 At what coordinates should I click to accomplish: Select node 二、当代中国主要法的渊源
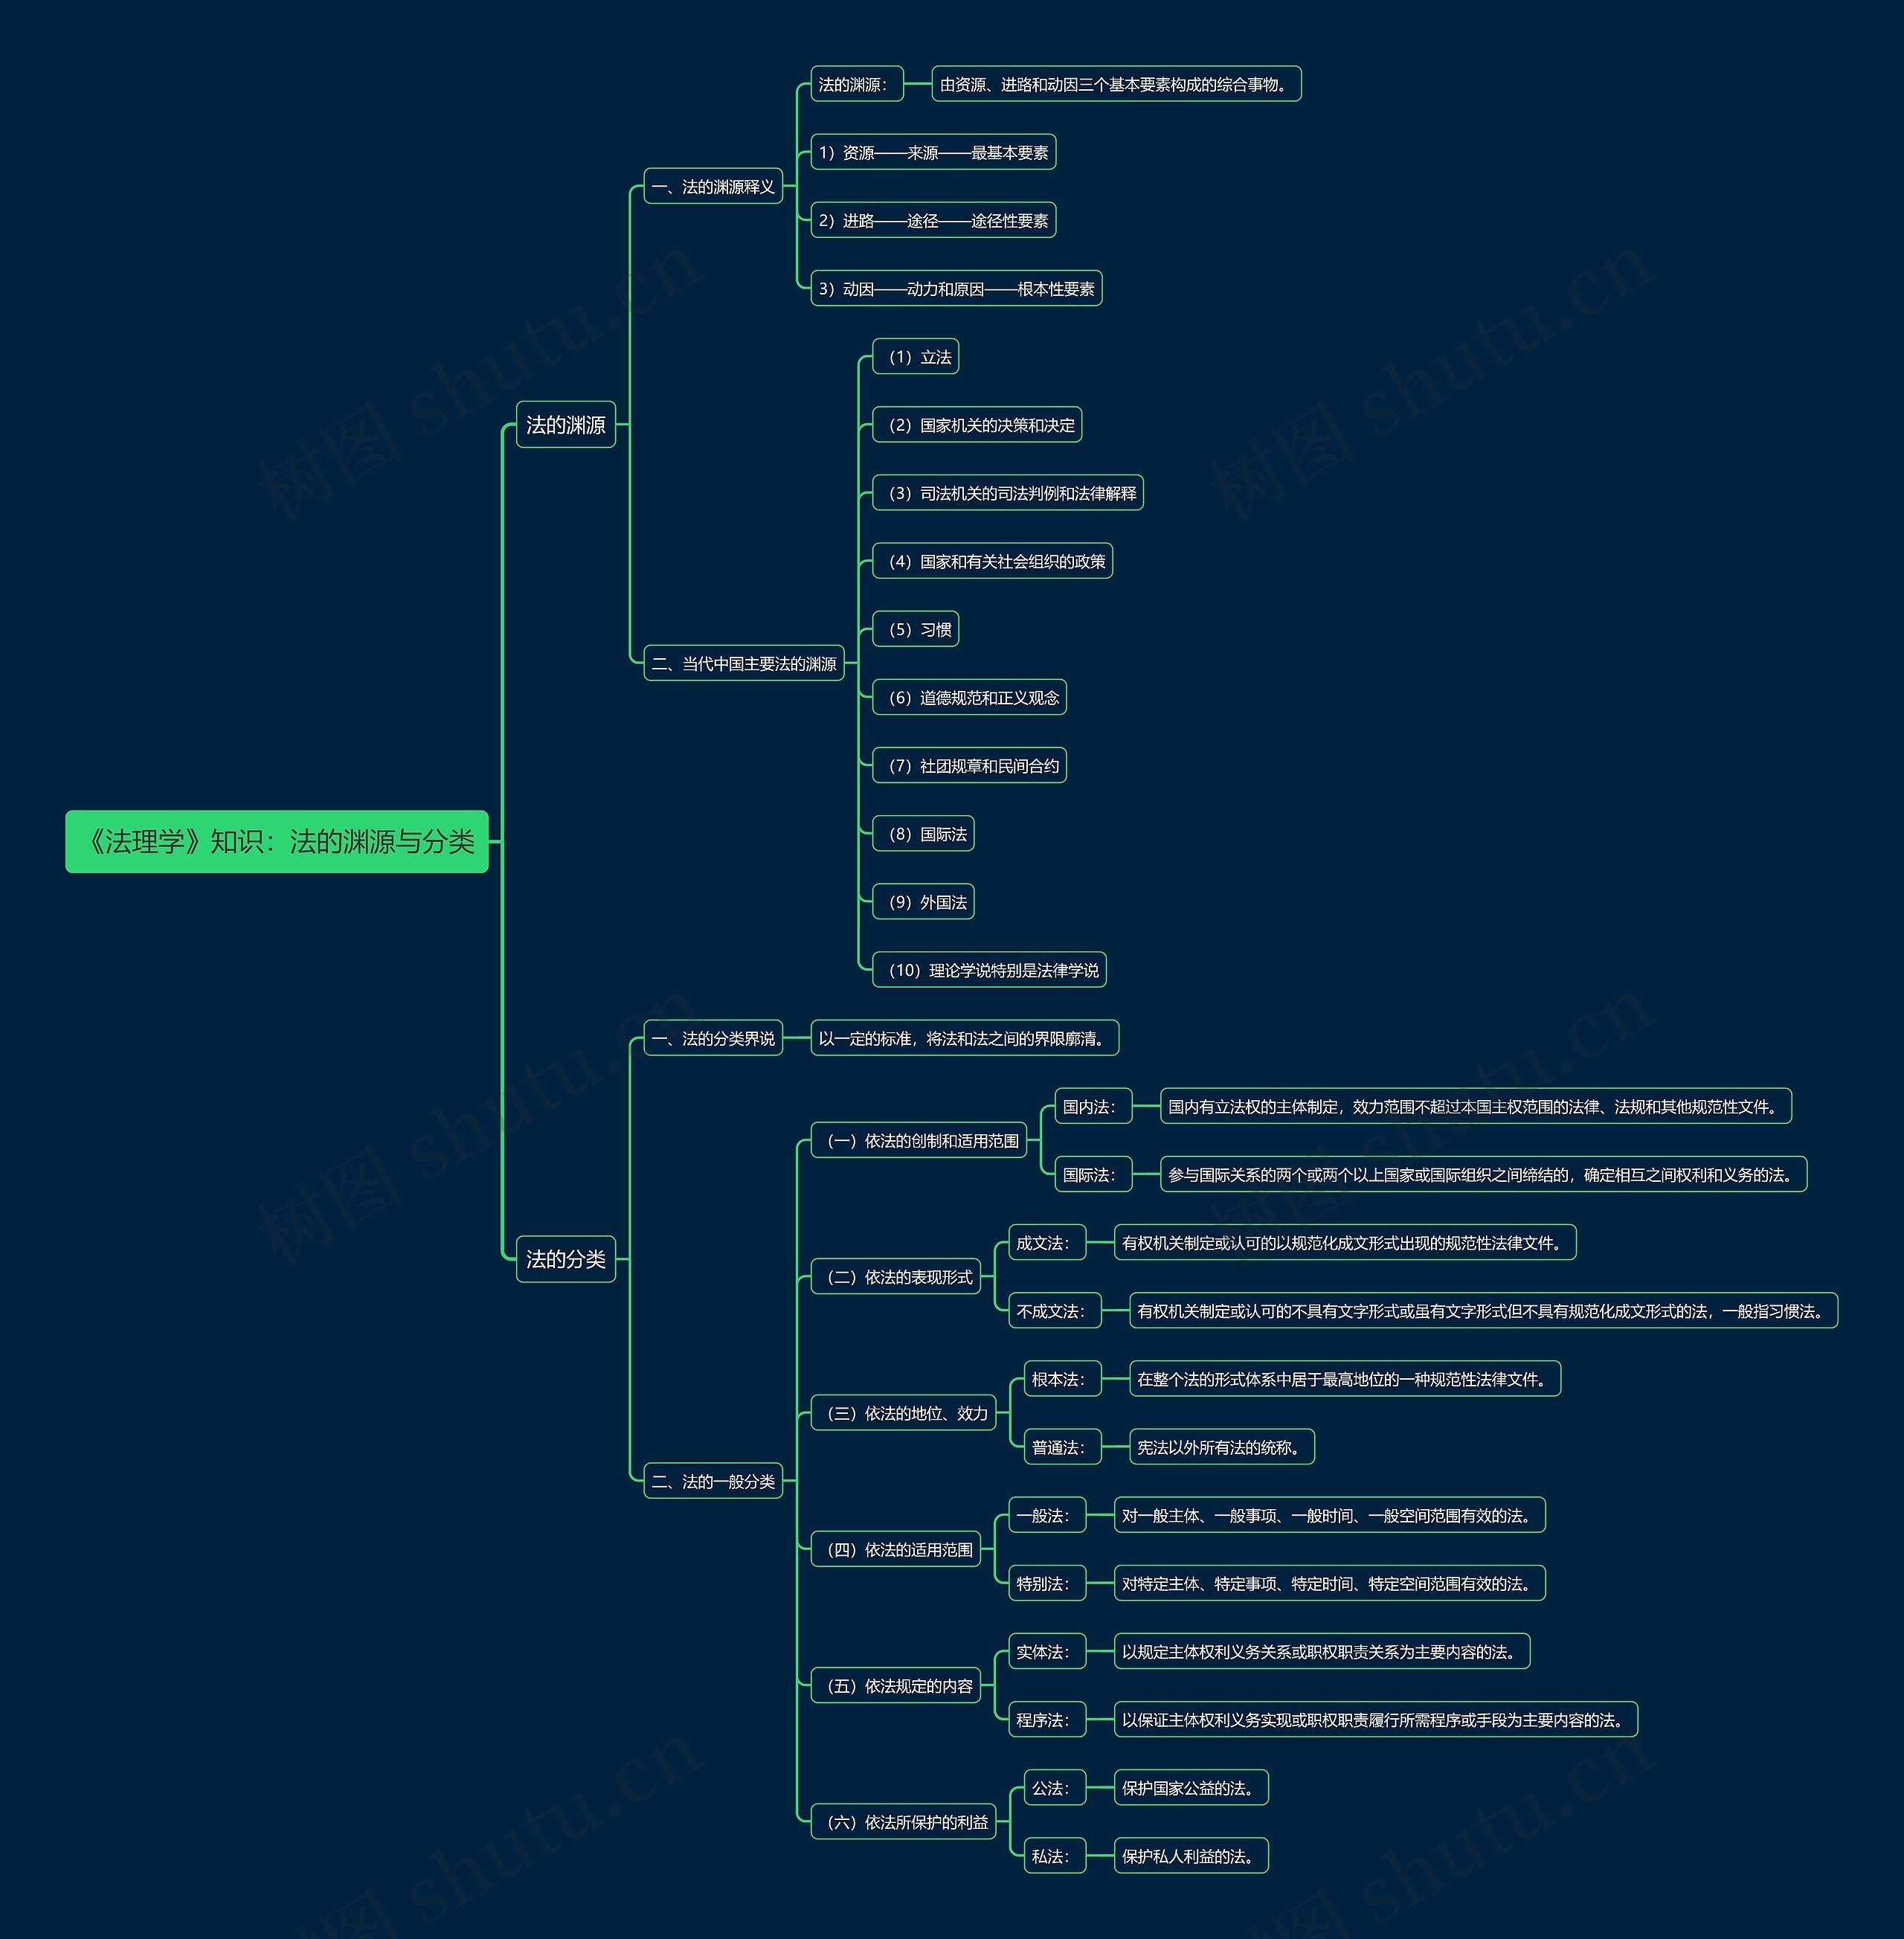pos(743,663)
